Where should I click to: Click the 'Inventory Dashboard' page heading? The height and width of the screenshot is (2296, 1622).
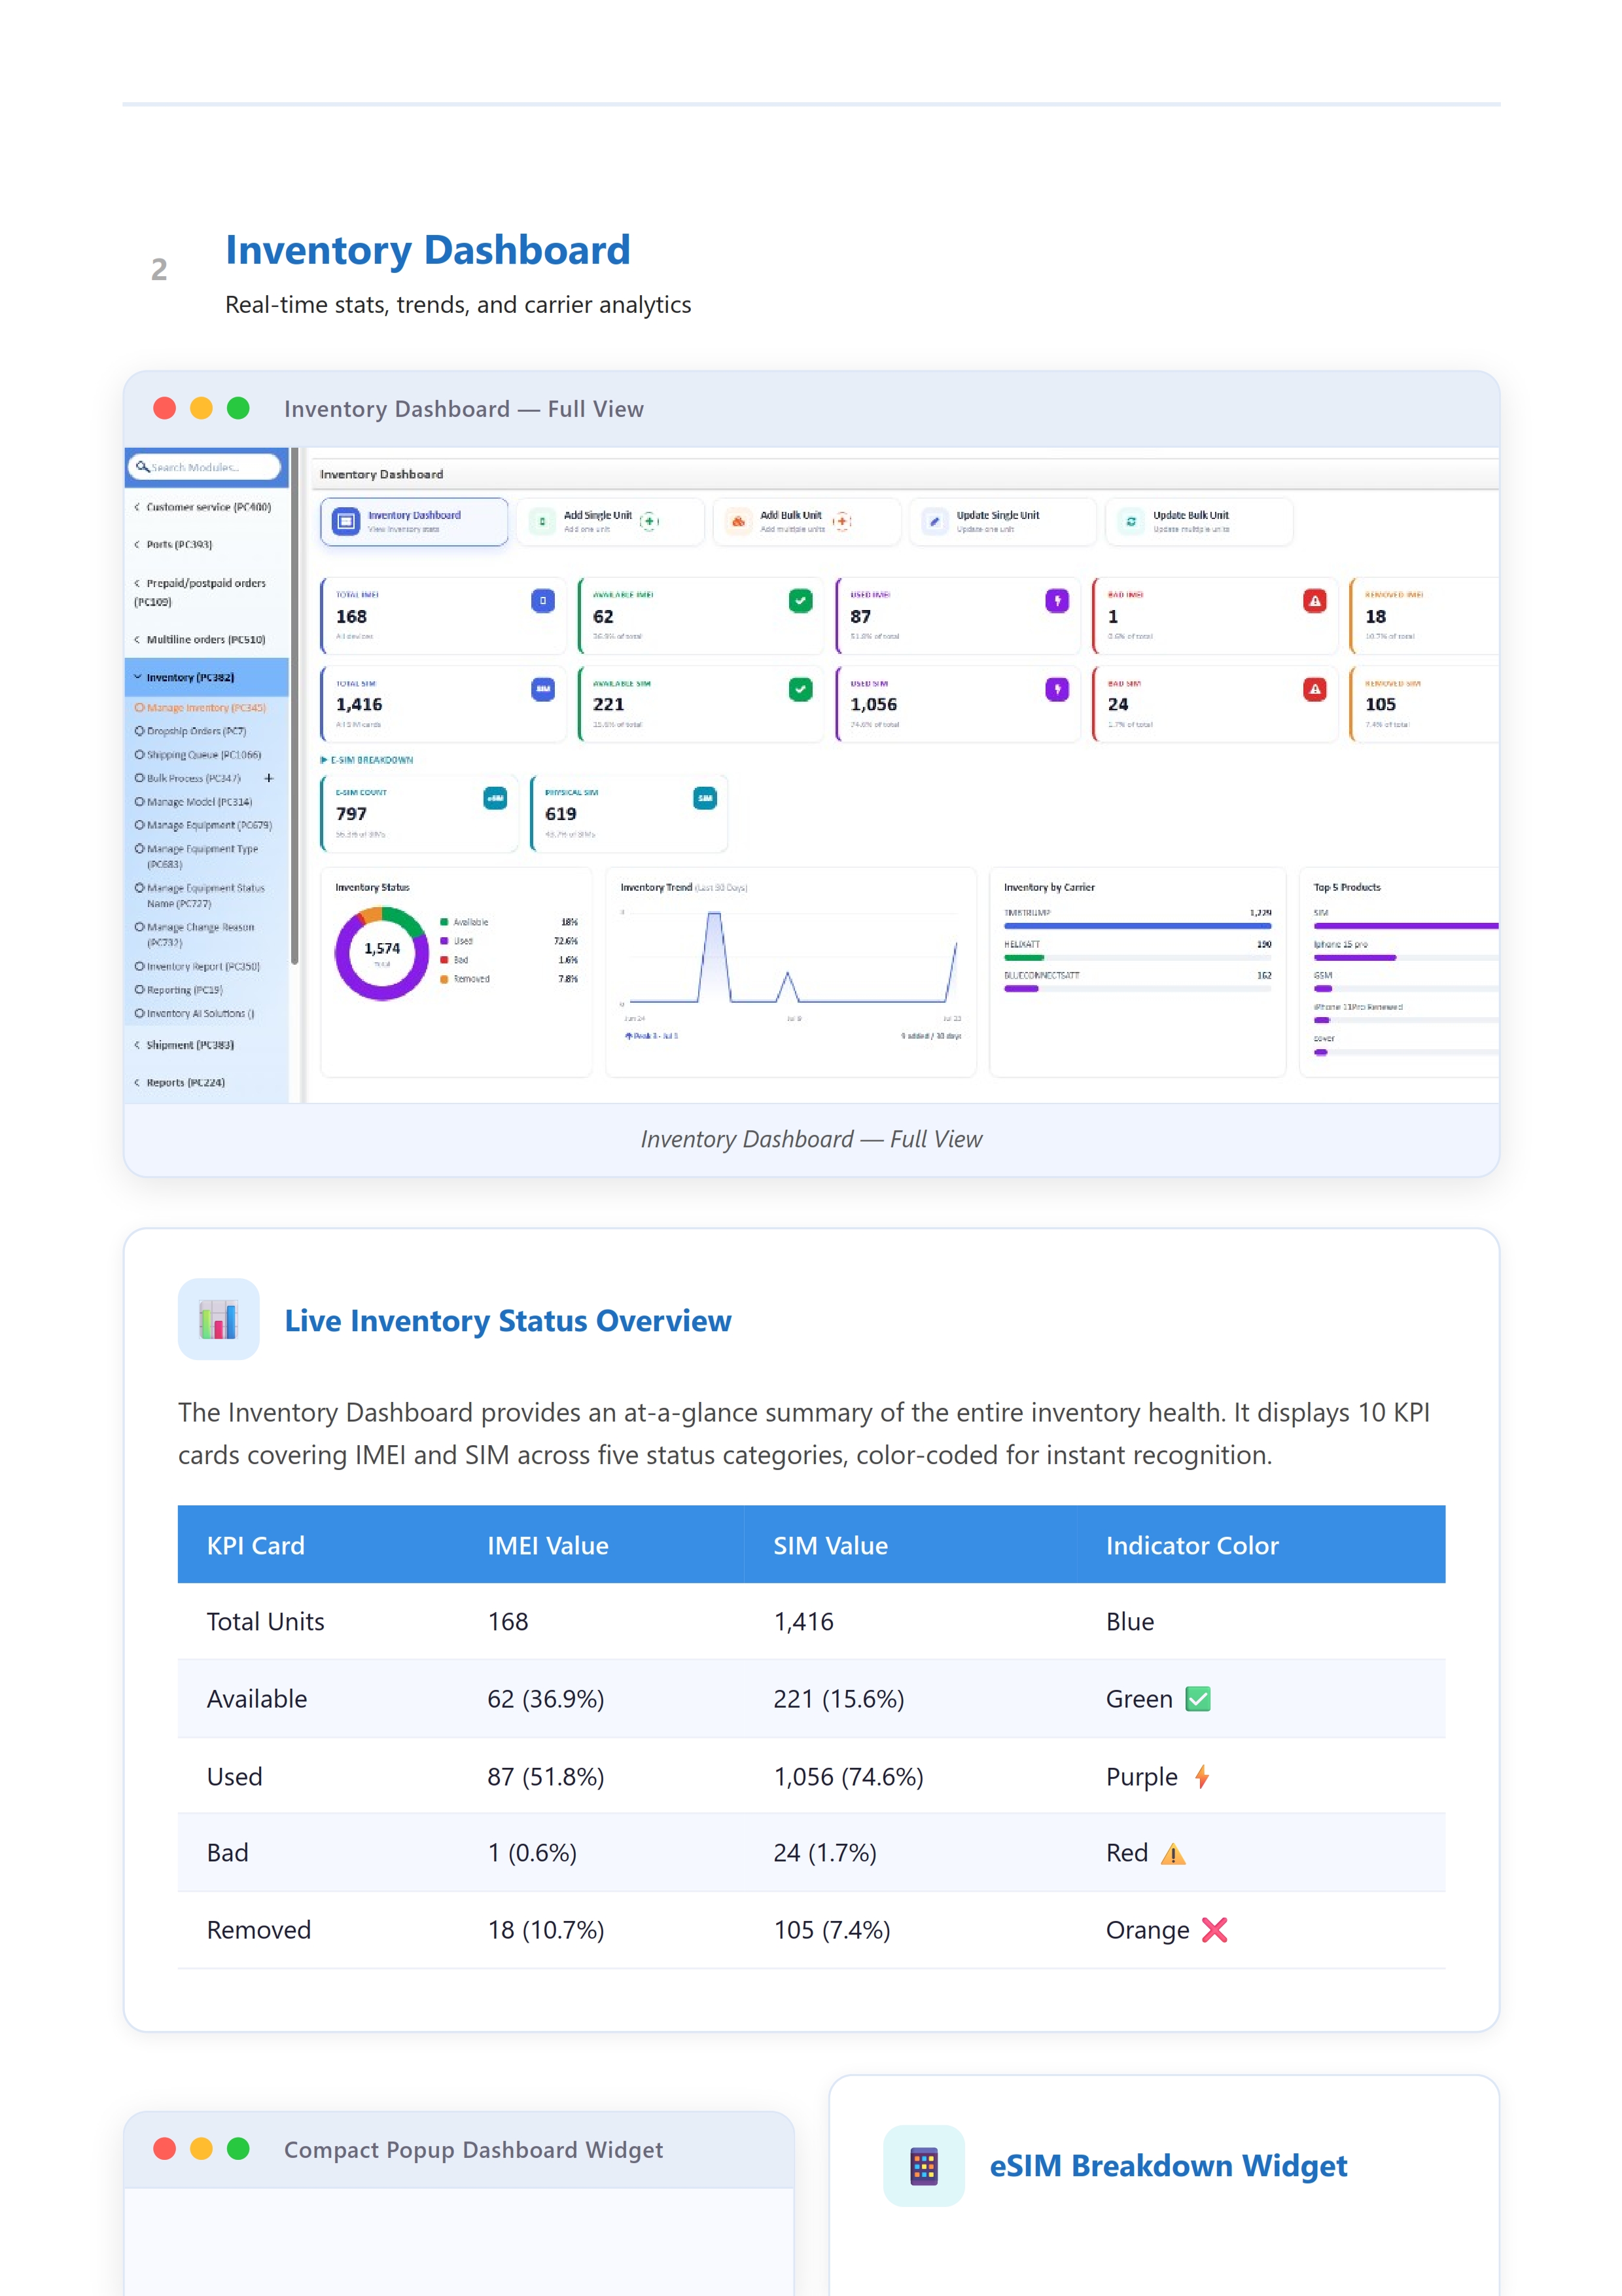428,250
